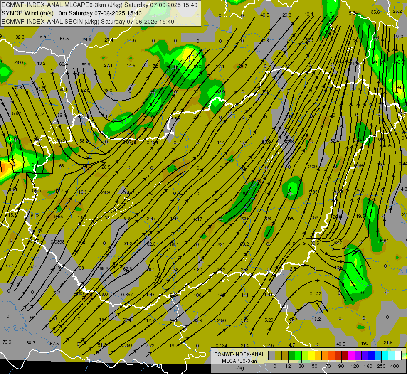Screen dimensions: 407x374
Task: Click the map value 21.9
Action: [x=388, y=342]
